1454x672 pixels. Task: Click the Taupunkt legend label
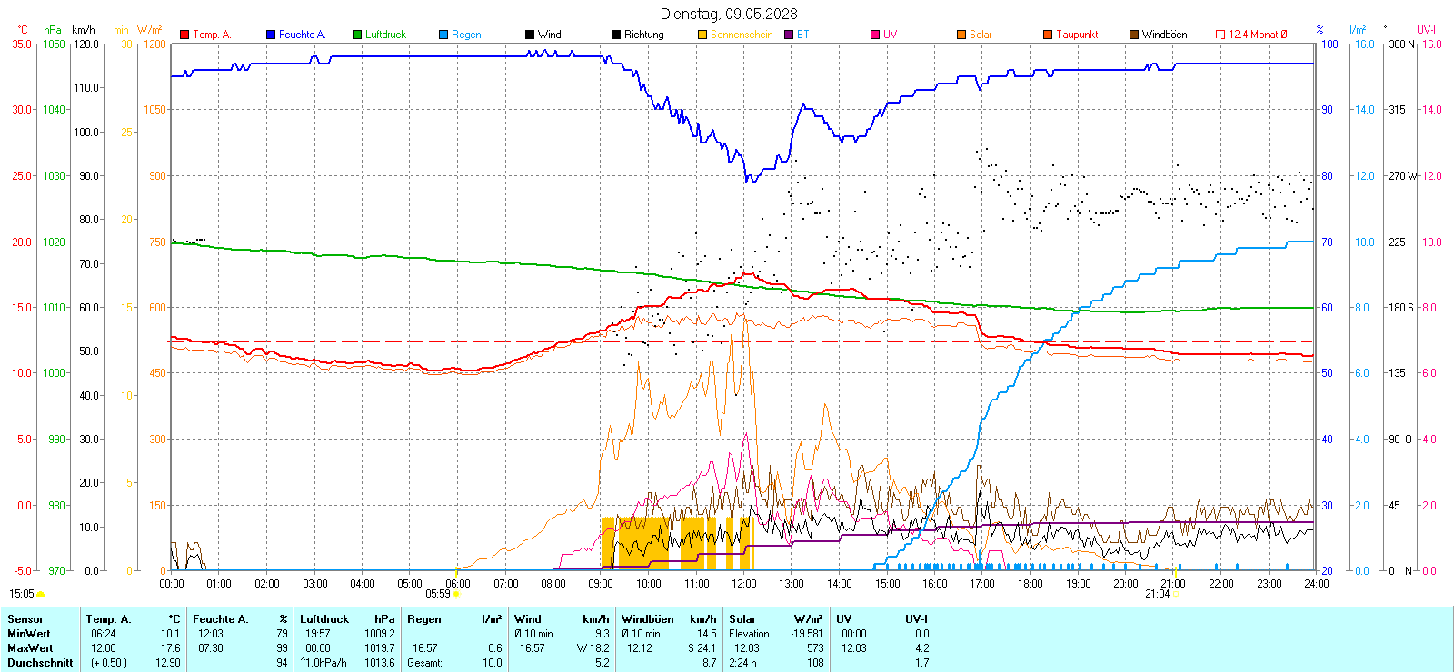(x=1077, y=35)
